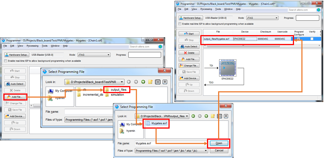Check the Verify box for the Mygates.sof row
The width and height of the screenshot is (324, 160).
pyautogui.click(x=312, y=39)
